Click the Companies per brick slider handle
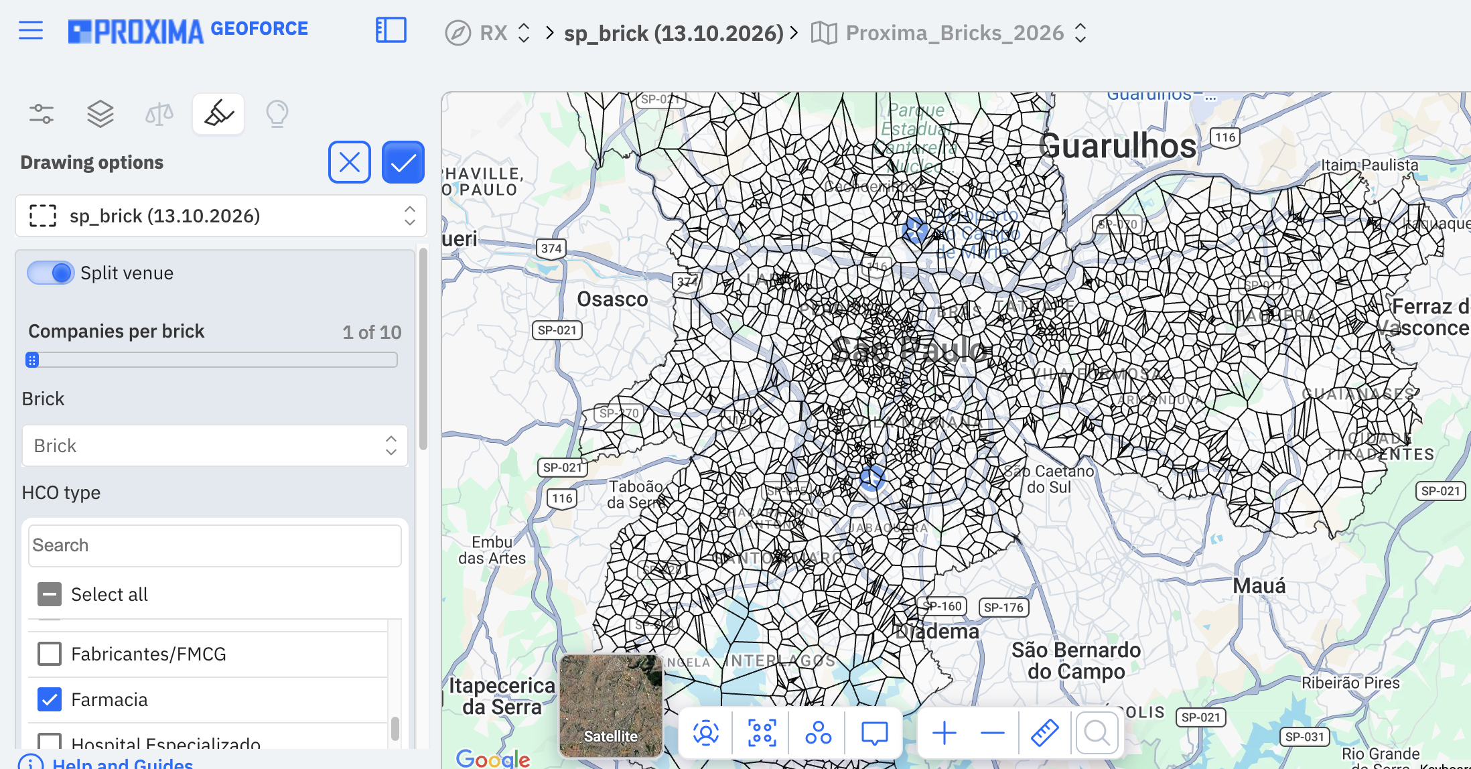Screen dimensions: 1471x769 pyautogui.click(x=32, y=360)
